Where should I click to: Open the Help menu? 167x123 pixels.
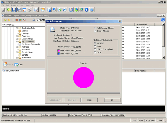point(33,5)
